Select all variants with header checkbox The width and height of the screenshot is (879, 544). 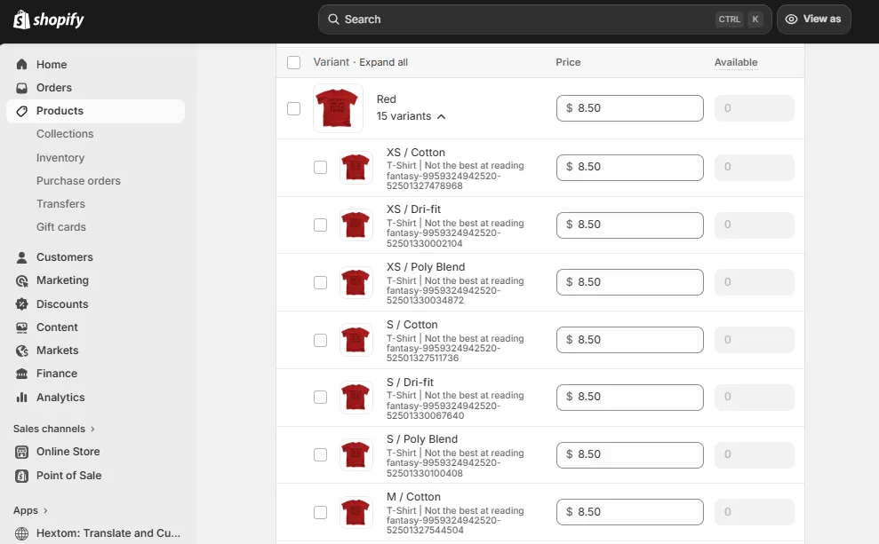pos(294,62)
